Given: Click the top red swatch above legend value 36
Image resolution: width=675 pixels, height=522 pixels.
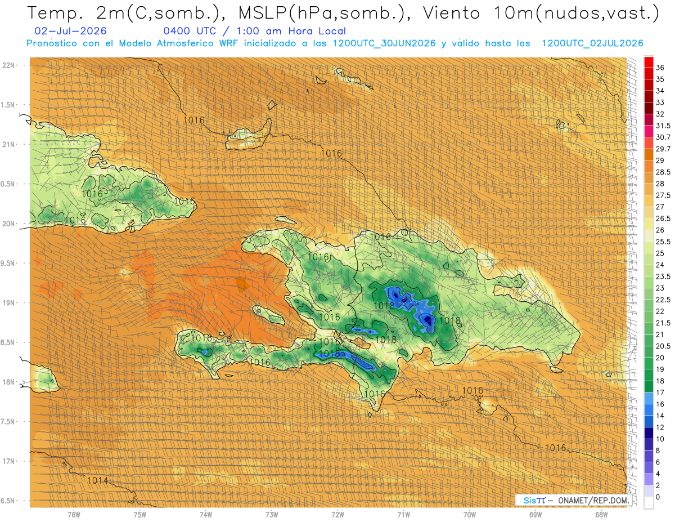Looking at the screenshot, I should coord(649,63).
